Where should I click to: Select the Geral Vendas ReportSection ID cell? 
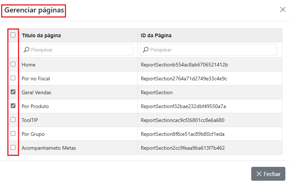tap(157, 92)
